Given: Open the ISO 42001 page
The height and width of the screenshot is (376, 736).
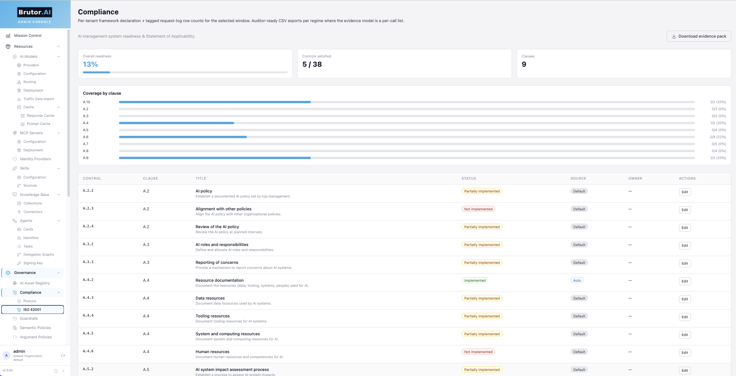Looking at the screenshot, I should tap(33, 310).
